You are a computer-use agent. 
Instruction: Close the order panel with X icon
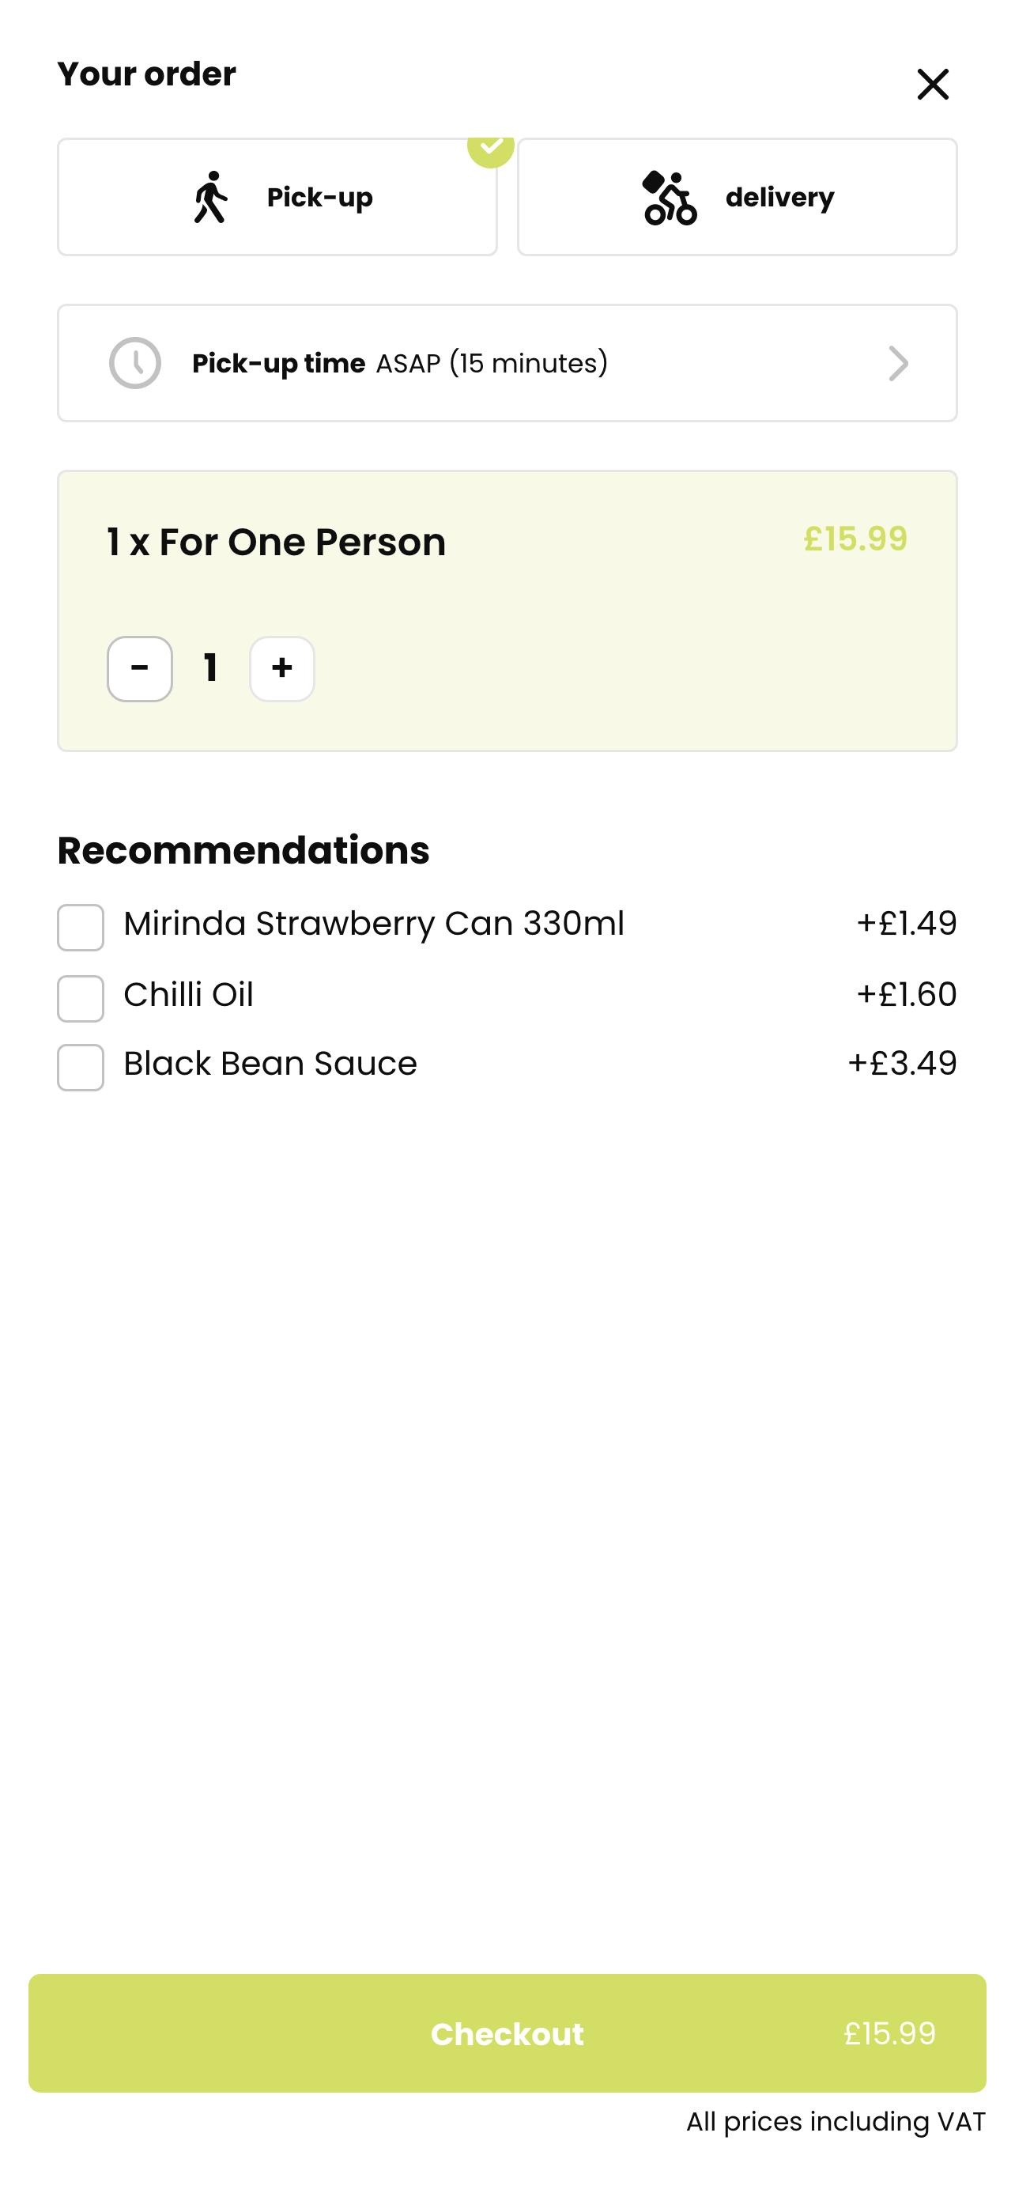(932, 85)
